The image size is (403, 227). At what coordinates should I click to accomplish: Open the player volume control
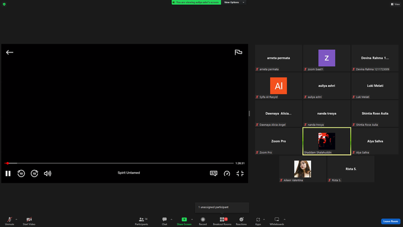point(47,173)
